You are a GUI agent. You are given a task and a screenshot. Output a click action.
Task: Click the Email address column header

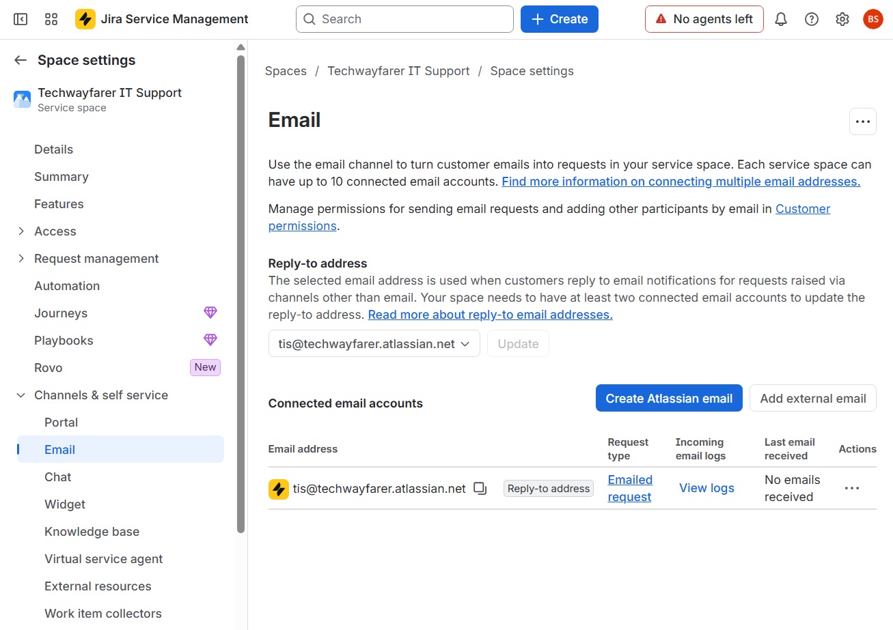tap(303, 449)
